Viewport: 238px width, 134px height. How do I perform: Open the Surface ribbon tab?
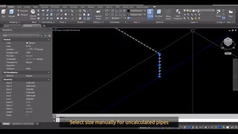click(27, 7)
